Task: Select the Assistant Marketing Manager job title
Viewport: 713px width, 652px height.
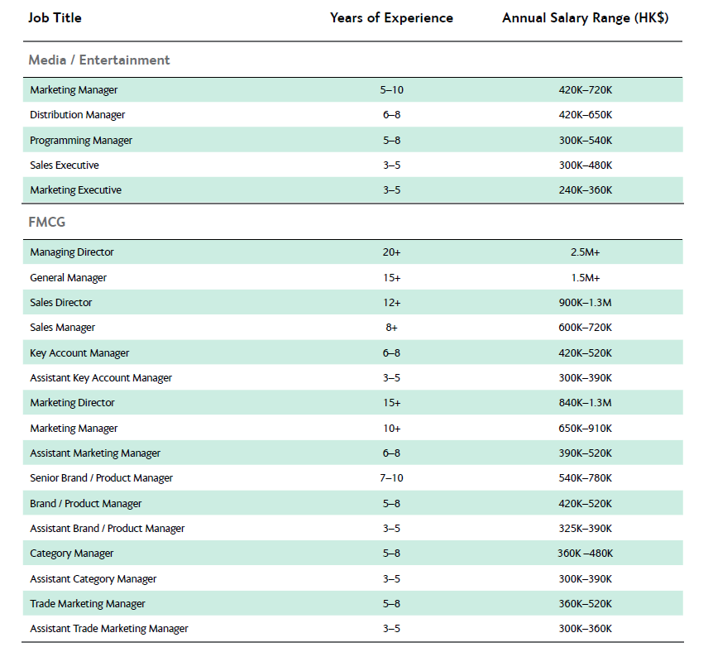Action: point(95,453)
